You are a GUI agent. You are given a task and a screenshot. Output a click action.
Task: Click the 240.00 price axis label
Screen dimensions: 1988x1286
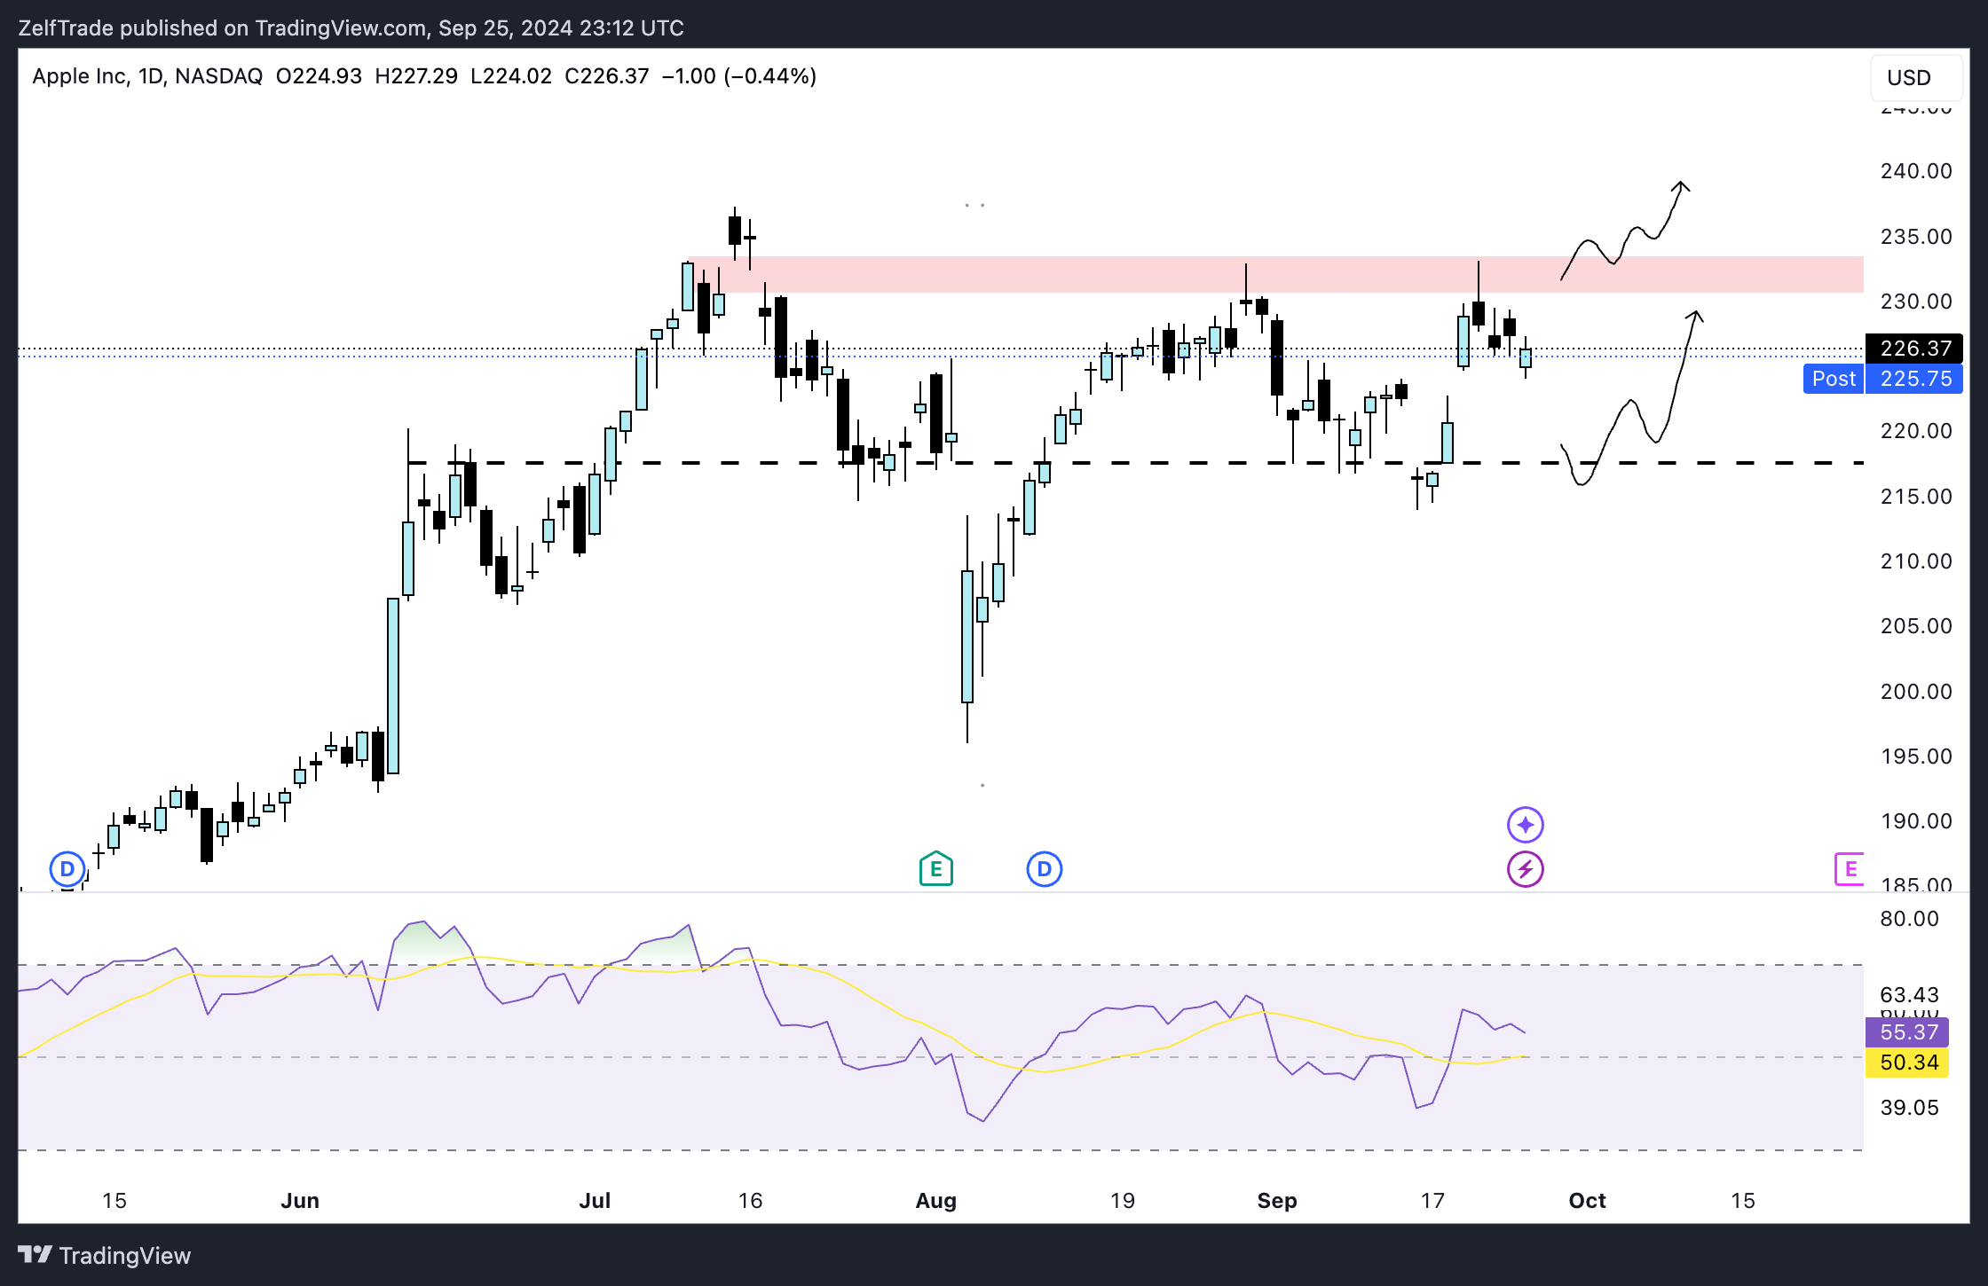1915,171
